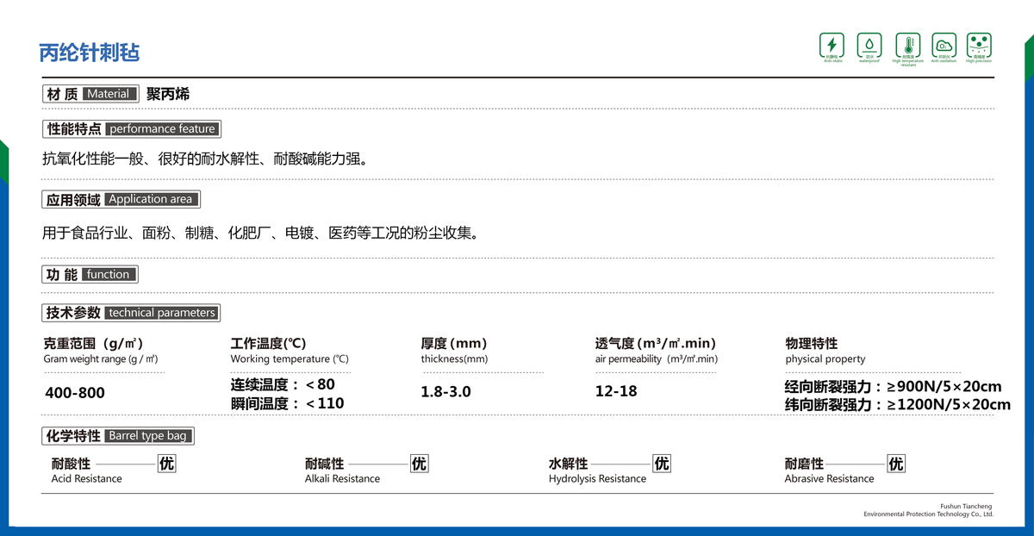Select the High temperature resistant thermometer icon
Viewport: 1034px width, 536px height.
coord(907,45)
